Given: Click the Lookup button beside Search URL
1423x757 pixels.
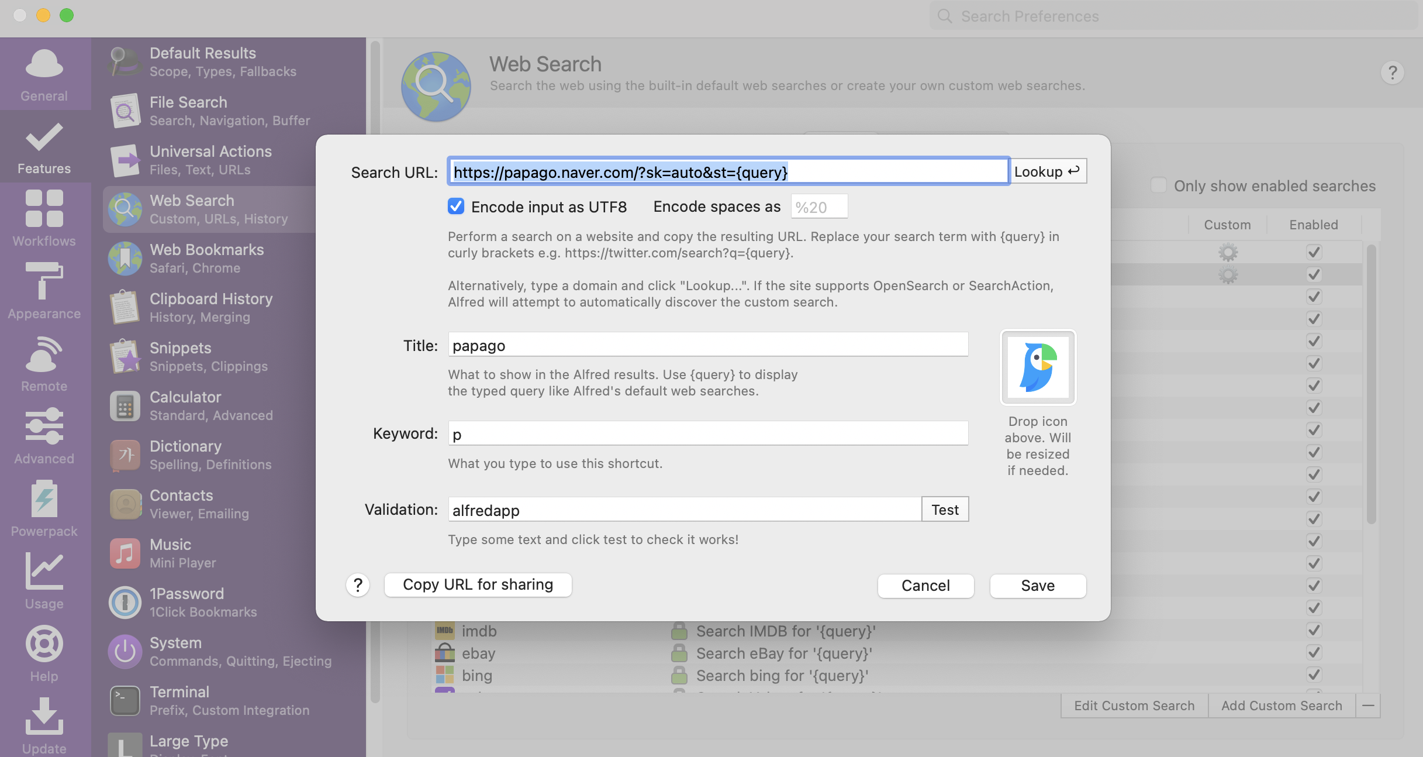Looking at the screenshot, I should (x=1048, y=171).
